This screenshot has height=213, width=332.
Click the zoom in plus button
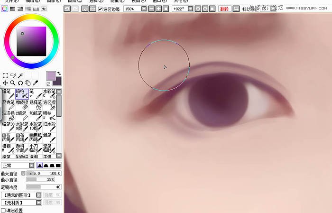[x=158, y=9]
